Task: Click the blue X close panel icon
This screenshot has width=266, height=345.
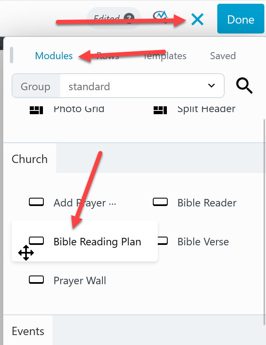Action: [x=197, y=19]
